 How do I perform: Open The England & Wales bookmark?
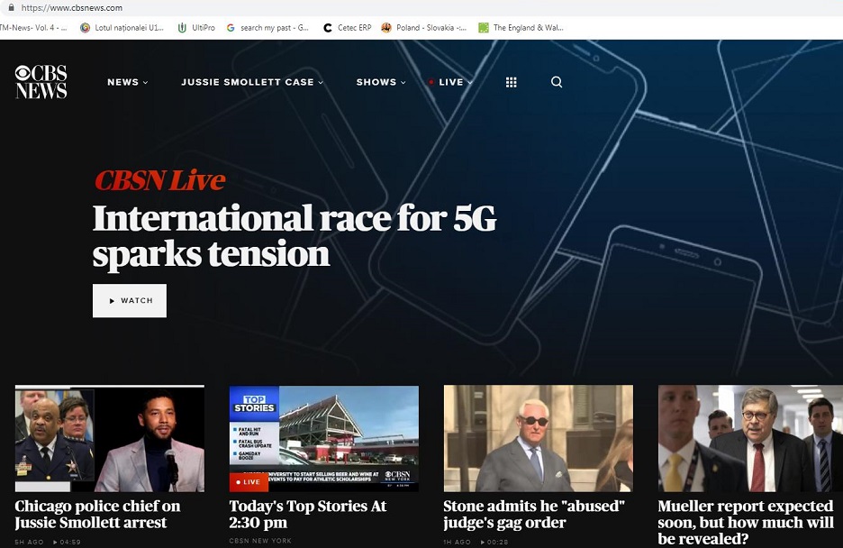point(521,27)
